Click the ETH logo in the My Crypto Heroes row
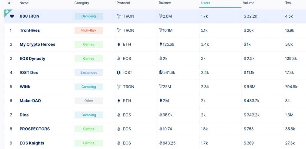 [x=119, y=44]
